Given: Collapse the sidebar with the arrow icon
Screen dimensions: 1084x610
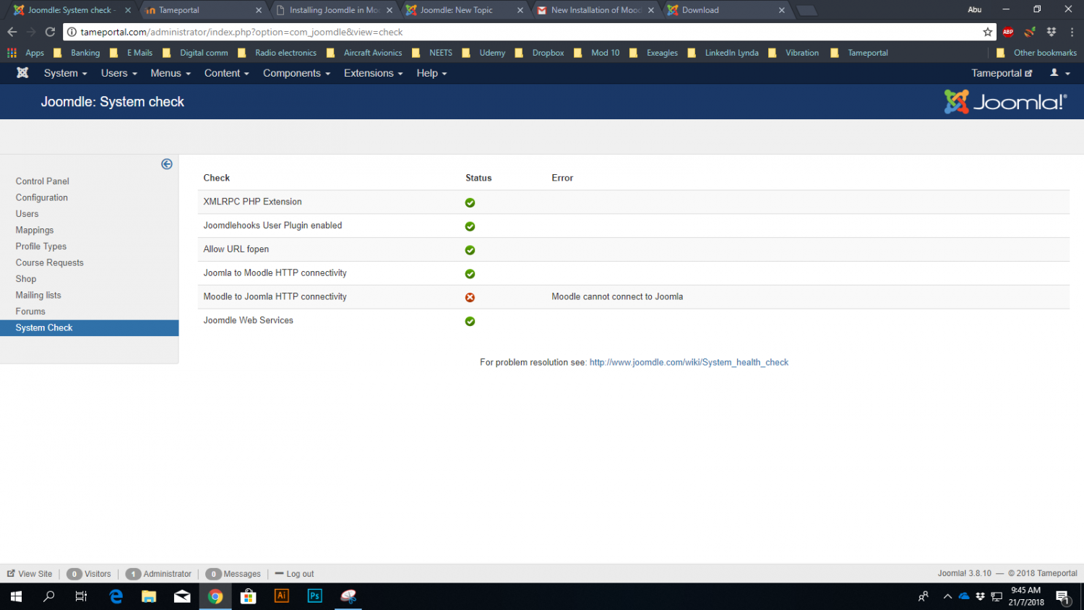Looking at the screenshot, I should pos(167,164).
